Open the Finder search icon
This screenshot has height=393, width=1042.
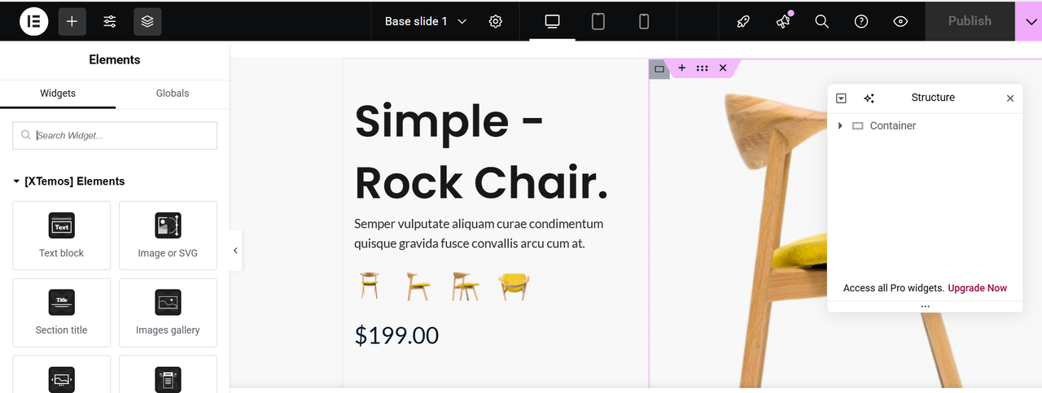pos(822,21)
